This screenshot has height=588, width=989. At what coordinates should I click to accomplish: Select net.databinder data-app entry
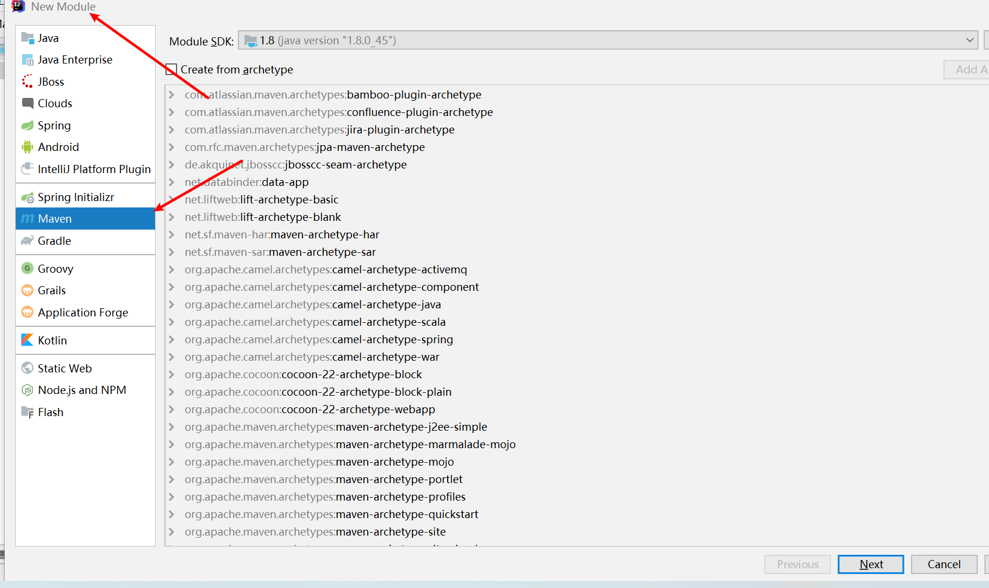point(247,182)
